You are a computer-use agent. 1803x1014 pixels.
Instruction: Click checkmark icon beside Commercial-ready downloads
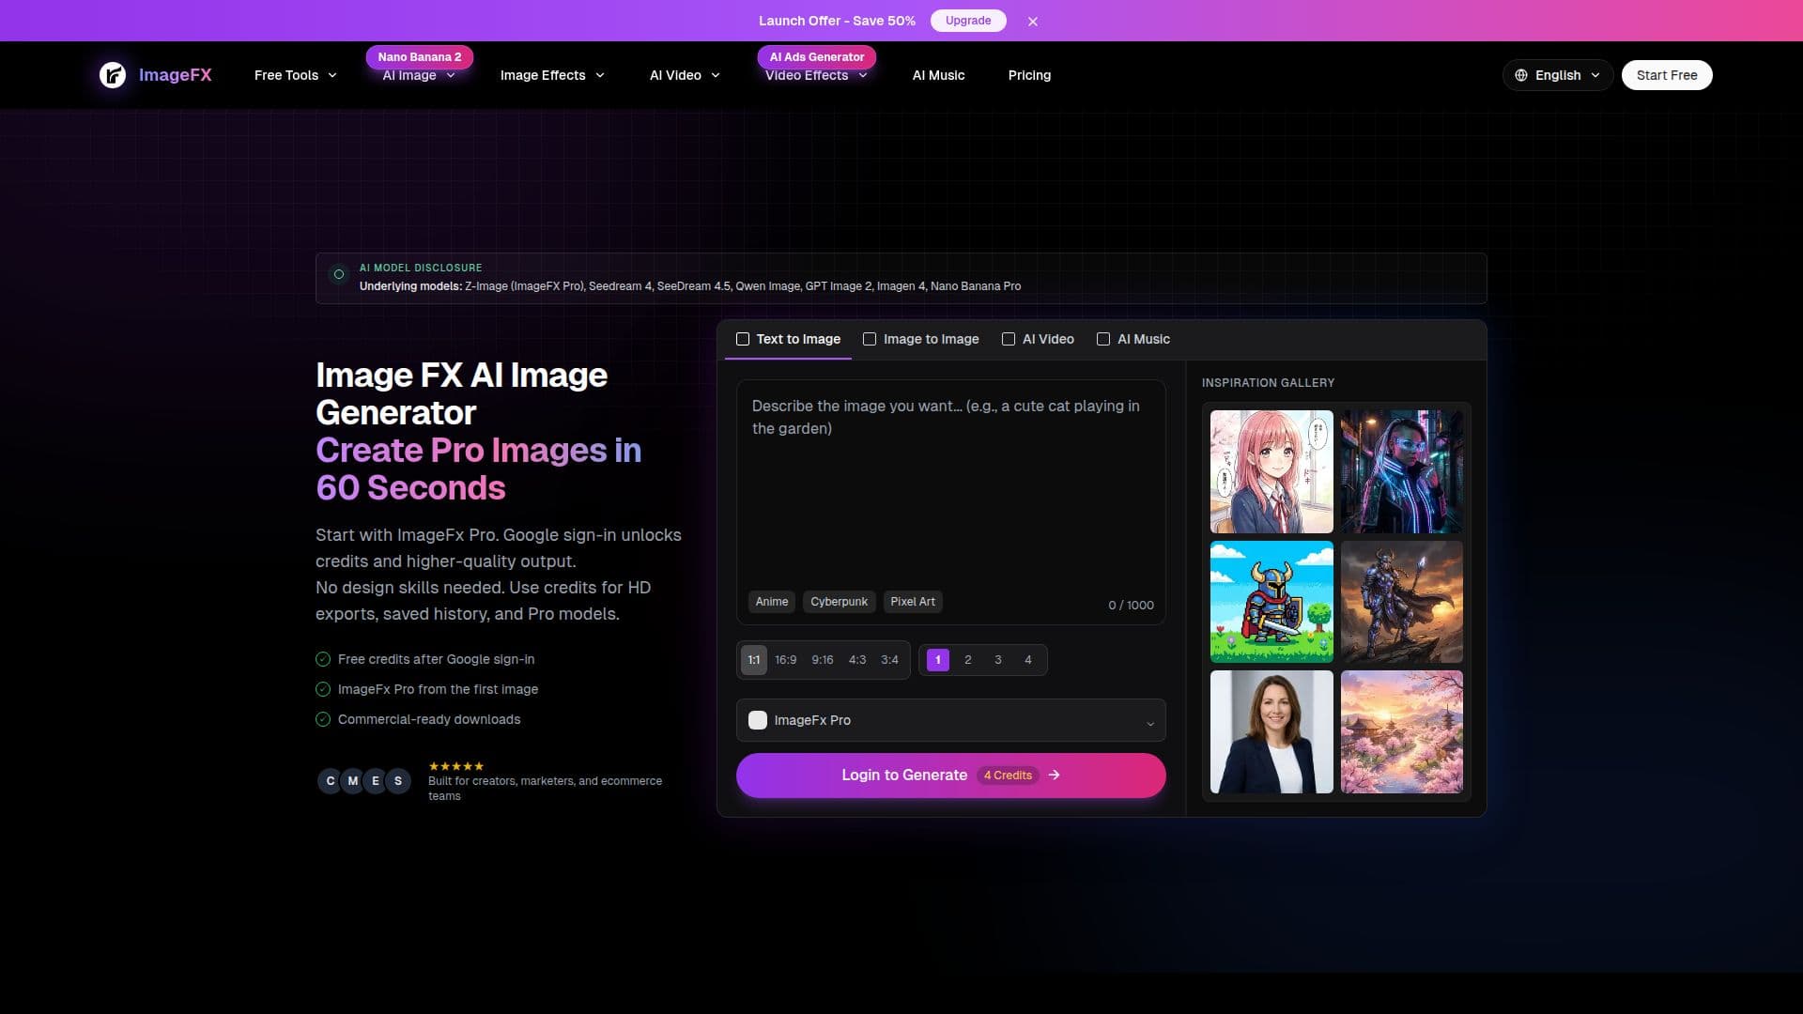[x=323, y=719]
